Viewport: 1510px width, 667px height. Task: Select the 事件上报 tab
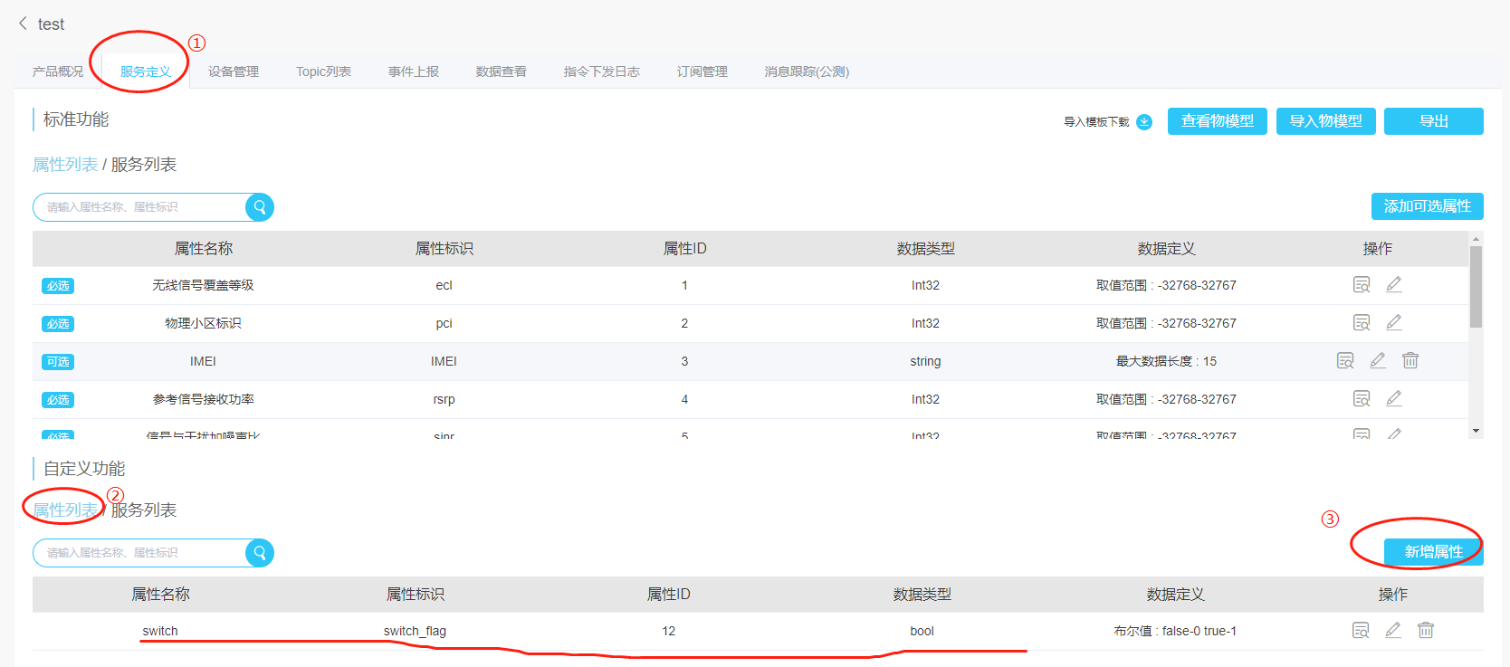click(x=414, y=71)
